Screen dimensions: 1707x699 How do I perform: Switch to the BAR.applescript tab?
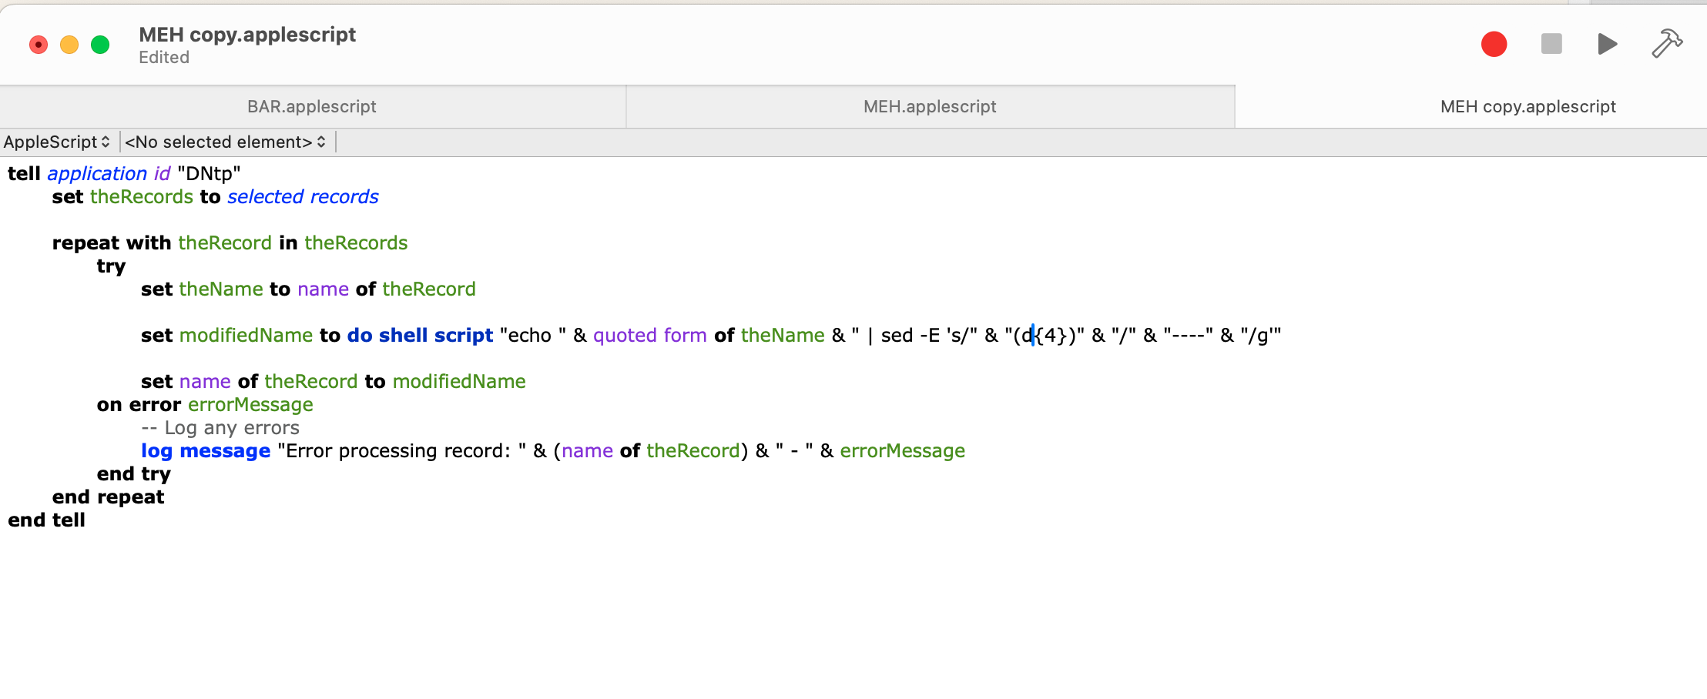(x=312, y=106)
